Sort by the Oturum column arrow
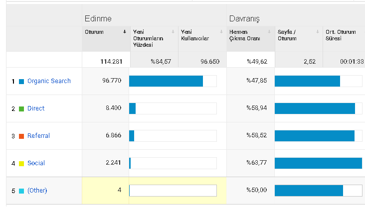 125,32
